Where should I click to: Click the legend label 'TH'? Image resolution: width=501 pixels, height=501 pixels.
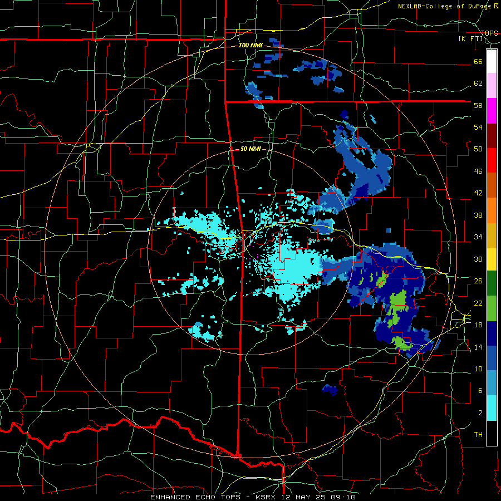tap(478, 435)
